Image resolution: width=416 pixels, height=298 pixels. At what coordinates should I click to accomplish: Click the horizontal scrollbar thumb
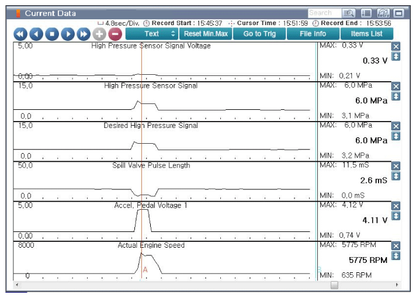pos(334,285)
